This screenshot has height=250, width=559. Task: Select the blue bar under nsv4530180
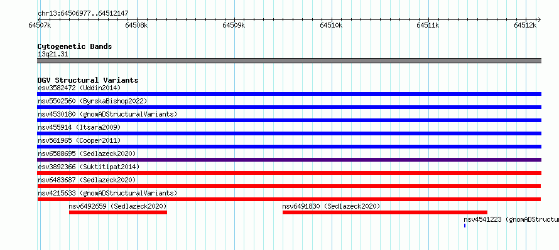(x=289, y=120)
